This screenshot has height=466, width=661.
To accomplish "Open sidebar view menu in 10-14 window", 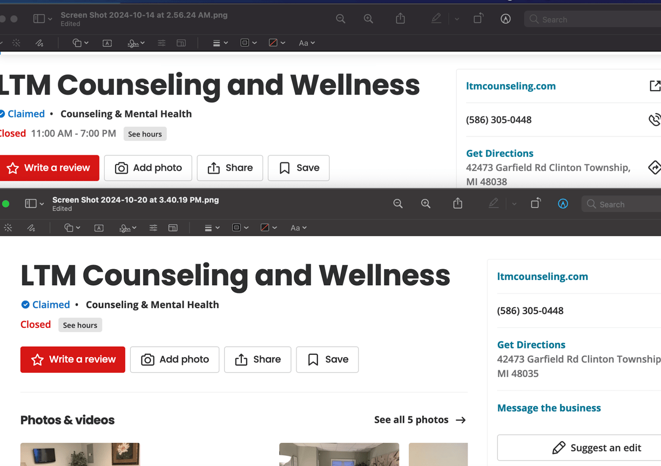I will (x=43, y=19).
